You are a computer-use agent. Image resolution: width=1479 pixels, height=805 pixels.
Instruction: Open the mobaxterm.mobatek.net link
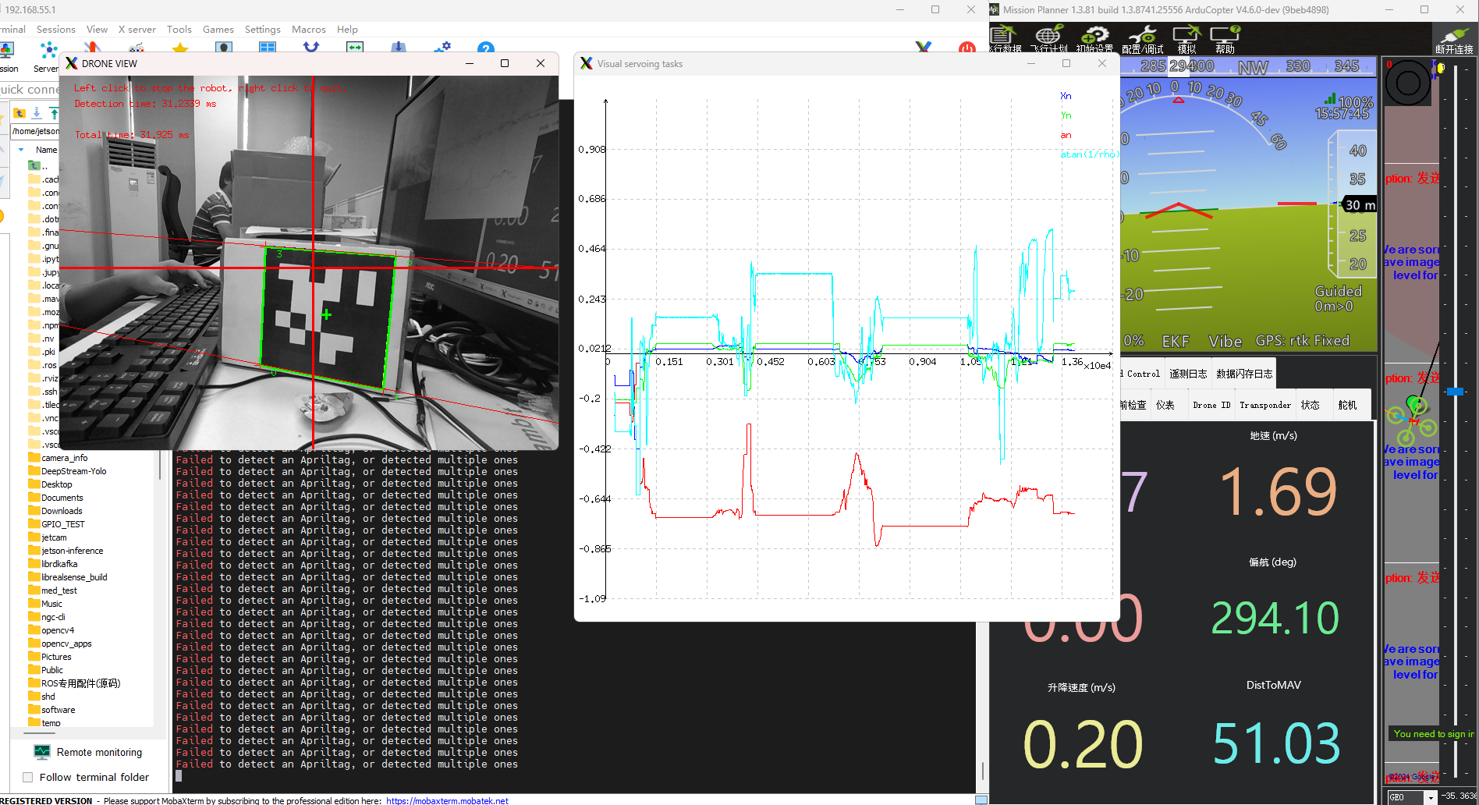(x=448, y=800)
